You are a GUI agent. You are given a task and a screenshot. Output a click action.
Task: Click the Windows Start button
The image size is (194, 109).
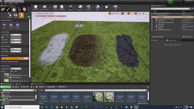click(2, 107)
